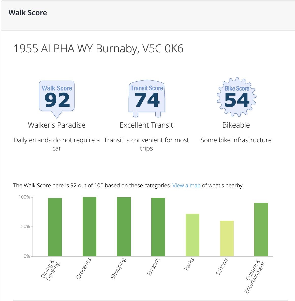Click the Walker's Paradise rating text
This screenshot has width=295, height=301.
pyautogui.click(x=56, y=125)
